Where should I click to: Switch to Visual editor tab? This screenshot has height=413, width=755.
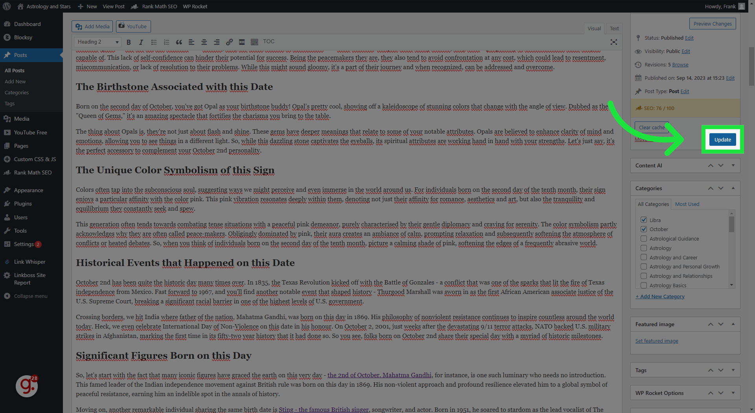click(x=594, y=28)
